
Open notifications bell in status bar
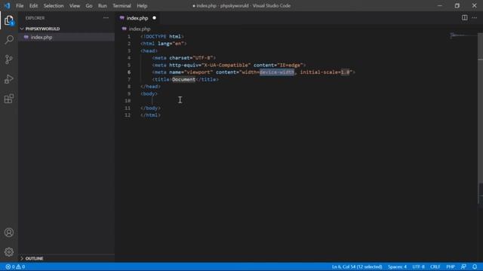pos(475,266)
